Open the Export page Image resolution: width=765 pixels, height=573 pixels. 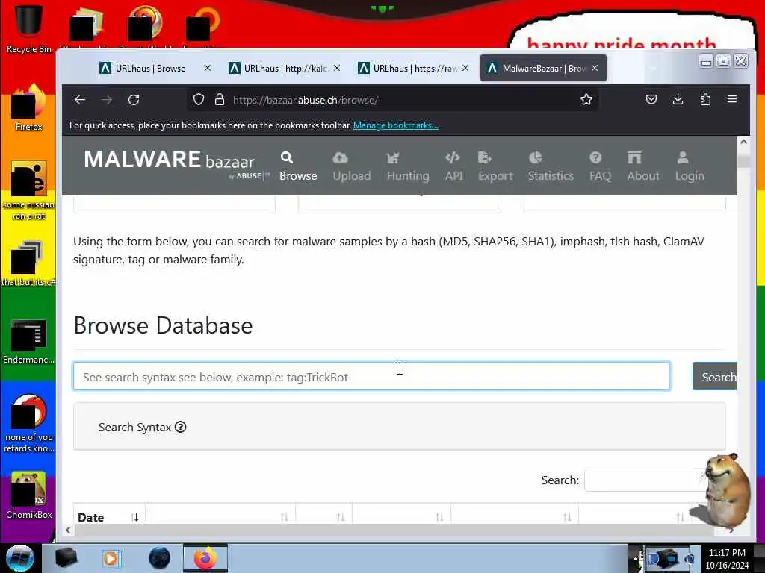(x=495, y=166)
